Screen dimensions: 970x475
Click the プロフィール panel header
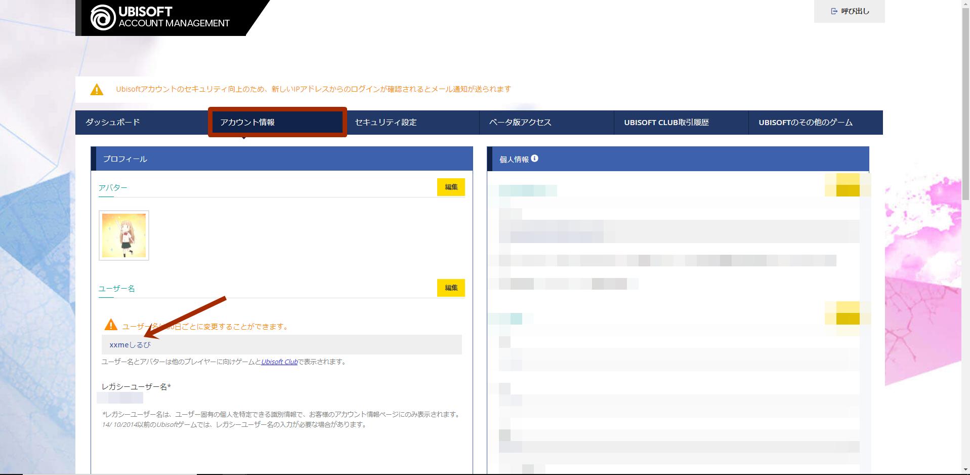coord(282,159)
